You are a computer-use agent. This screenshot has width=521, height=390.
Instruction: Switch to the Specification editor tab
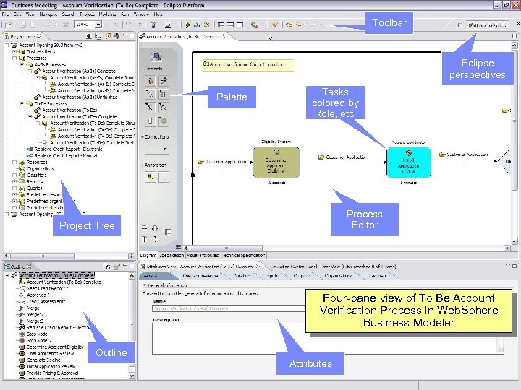pos(171,256)
